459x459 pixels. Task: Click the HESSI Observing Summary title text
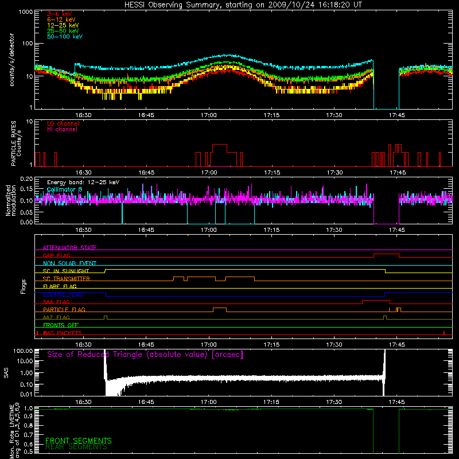pos(243,5)
